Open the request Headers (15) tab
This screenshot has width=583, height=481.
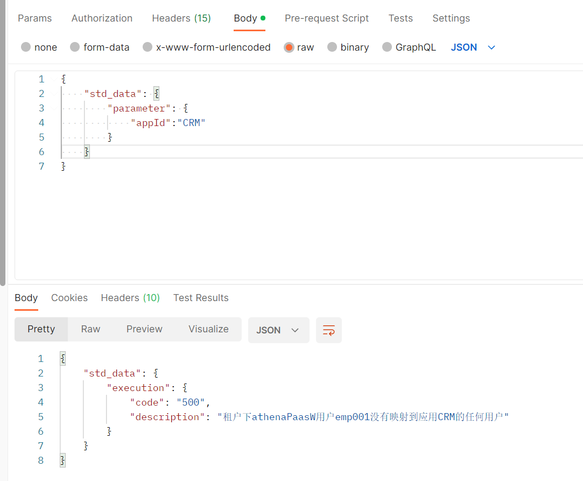(181, 18)
